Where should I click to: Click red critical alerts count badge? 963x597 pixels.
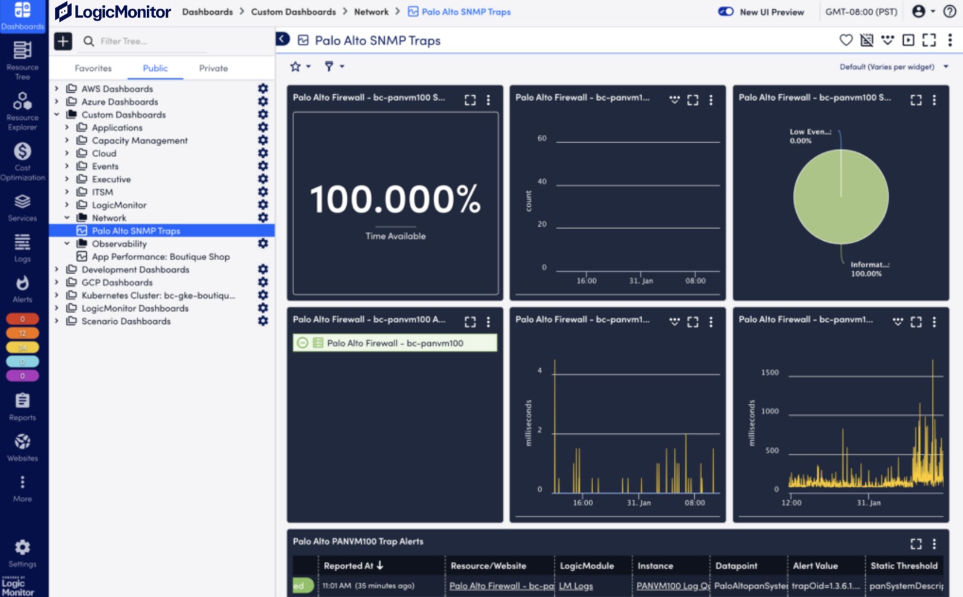tap(23, 319)
